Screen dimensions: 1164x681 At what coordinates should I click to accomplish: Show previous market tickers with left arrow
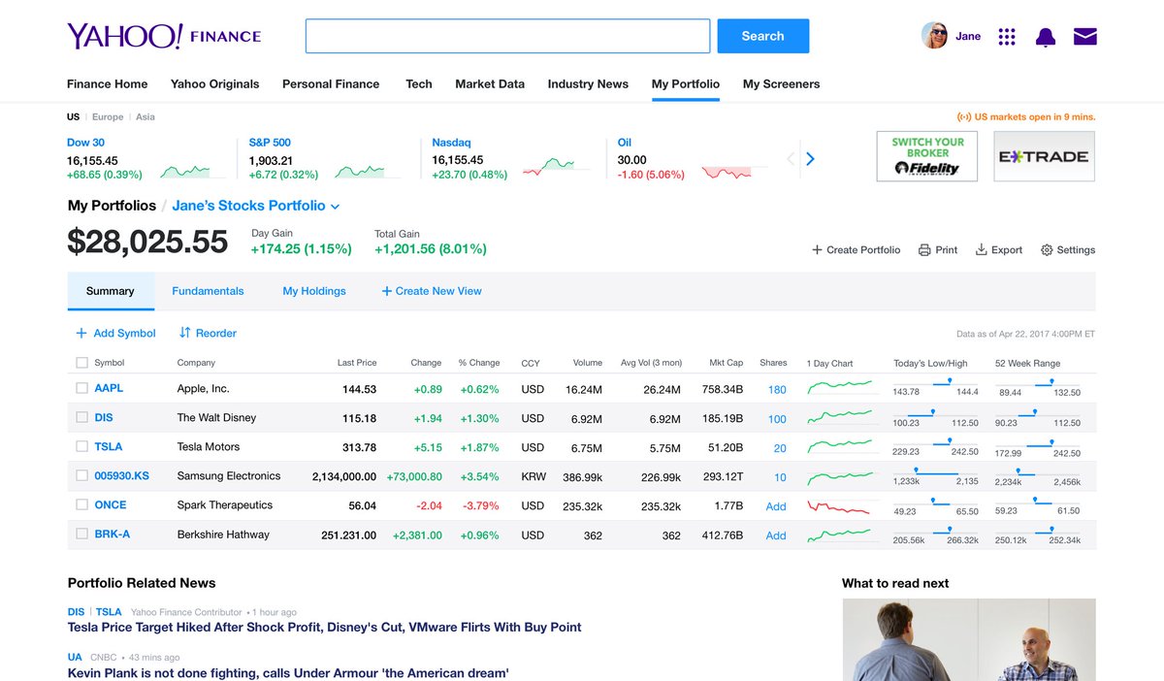pyautogui.click(x=791, y=159)
